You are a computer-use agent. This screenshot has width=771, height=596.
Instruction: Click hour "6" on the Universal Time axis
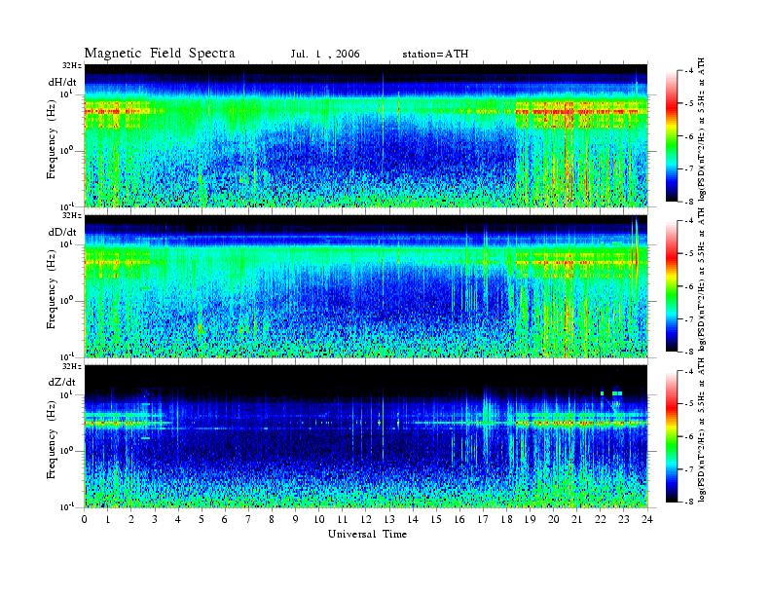[x=225, y=519]
